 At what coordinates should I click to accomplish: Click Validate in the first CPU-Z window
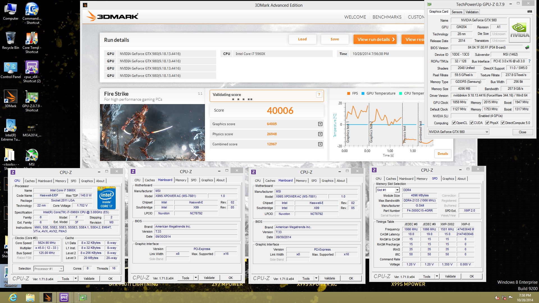89,279
